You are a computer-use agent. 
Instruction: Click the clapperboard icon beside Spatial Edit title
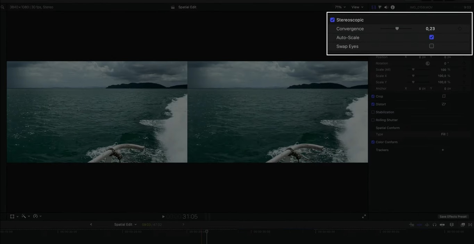(x=173, y=7)
